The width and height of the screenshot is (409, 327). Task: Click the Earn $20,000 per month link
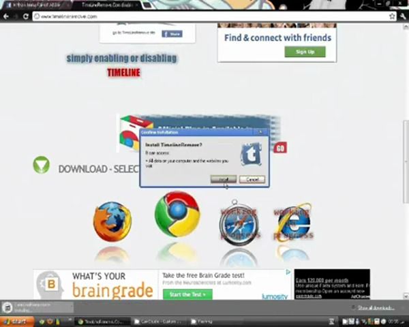(x=322, y=280)
